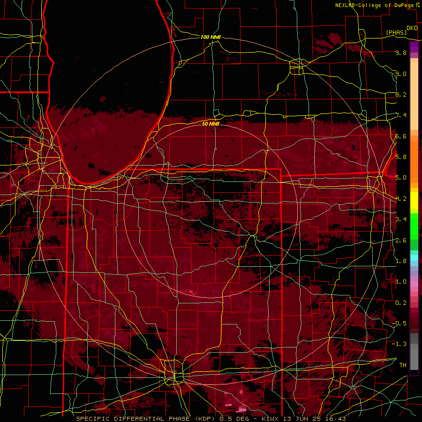Click the 8.2 value on the color scale
Screen dimensions: 422x422
[401, 94]
